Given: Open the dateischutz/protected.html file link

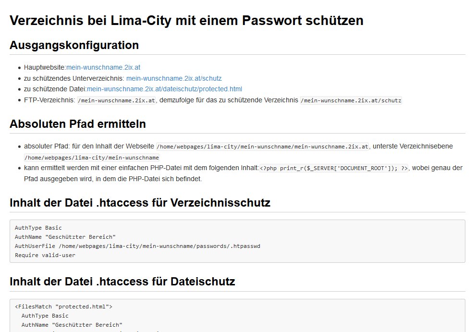Looking at the screenshot, I should 164,89.
